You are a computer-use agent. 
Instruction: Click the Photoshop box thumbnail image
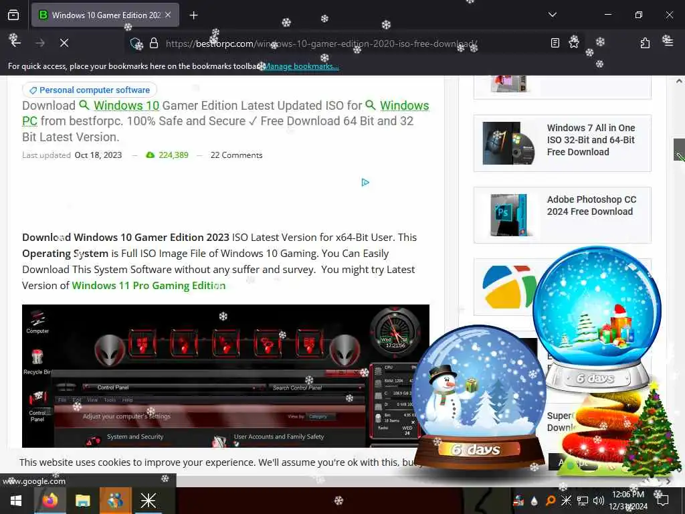tap(508, 215)
